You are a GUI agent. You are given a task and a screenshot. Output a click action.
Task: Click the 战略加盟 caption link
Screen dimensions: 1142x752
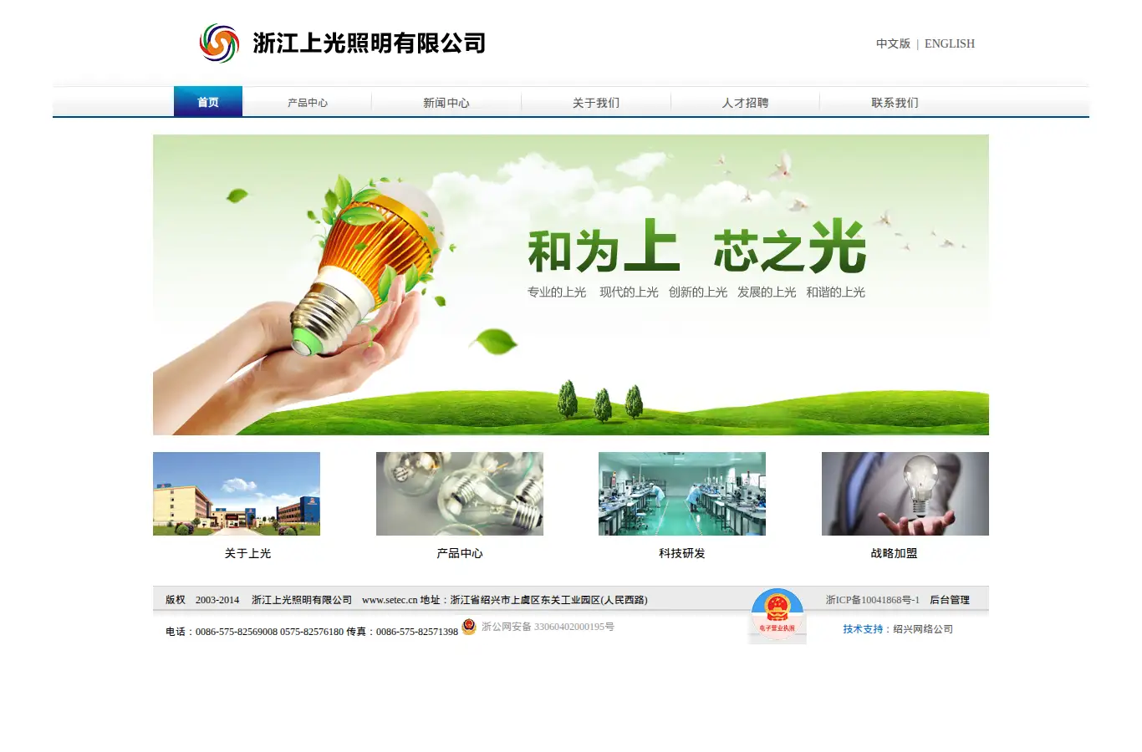click(894, 553)
